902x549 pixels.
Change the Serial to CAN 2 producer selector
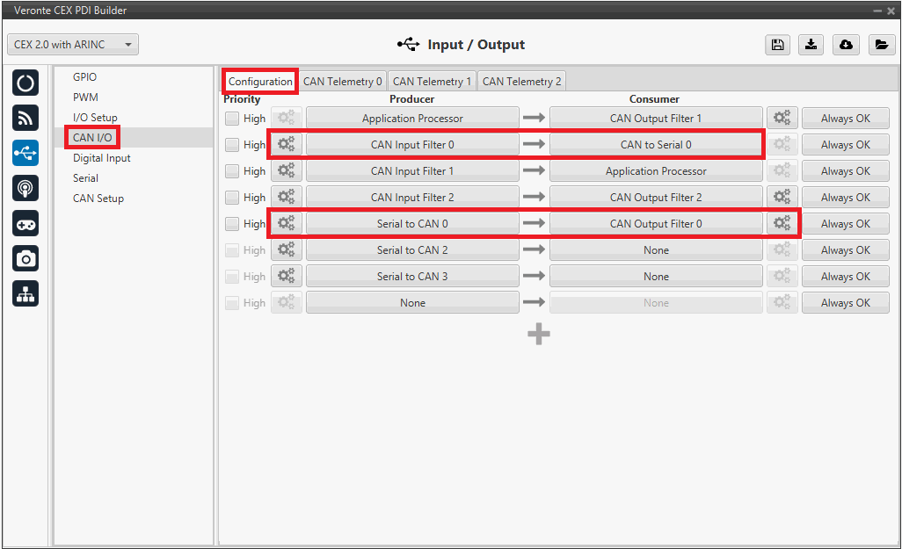tap(412, 250)
